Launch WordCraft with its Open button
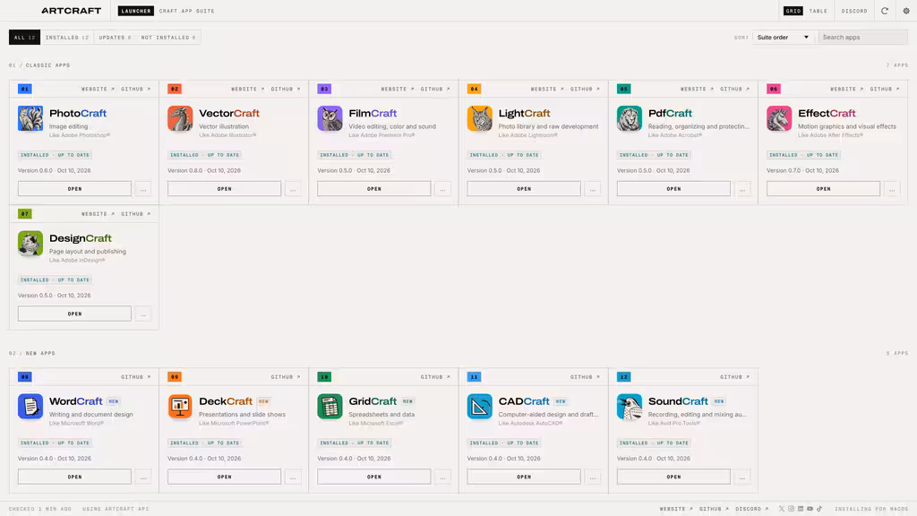Viewport: 917px width, 516px height. 75,477
